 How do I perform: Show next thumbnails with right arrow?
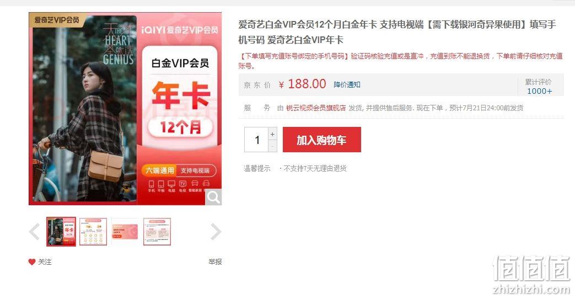click(x=216, y=232)
